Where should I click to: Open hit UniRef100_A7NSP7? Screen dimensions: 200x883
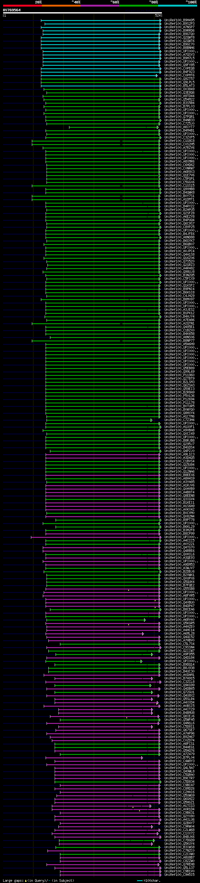pos(179,27)
